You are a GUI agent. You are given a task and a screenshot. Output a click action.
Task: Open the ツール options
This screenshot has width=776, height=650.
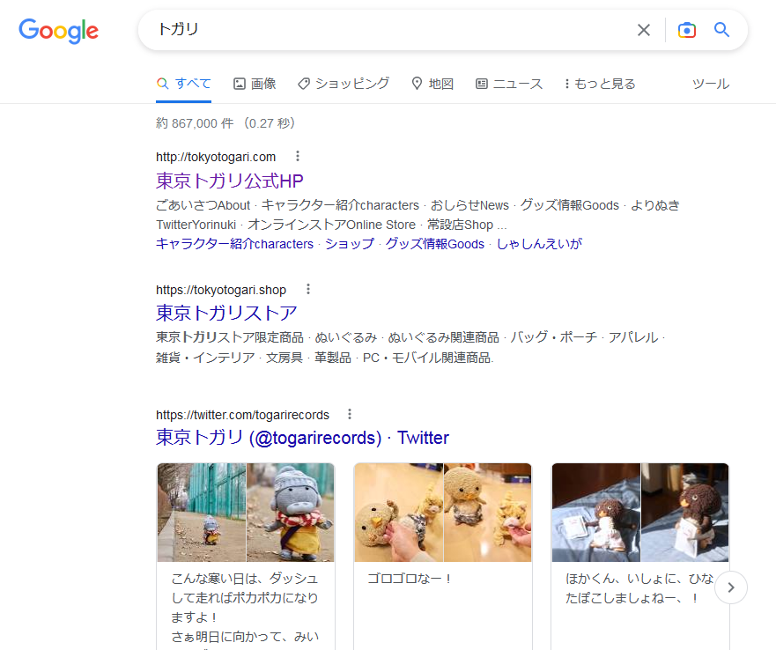[x=711, y=84]
